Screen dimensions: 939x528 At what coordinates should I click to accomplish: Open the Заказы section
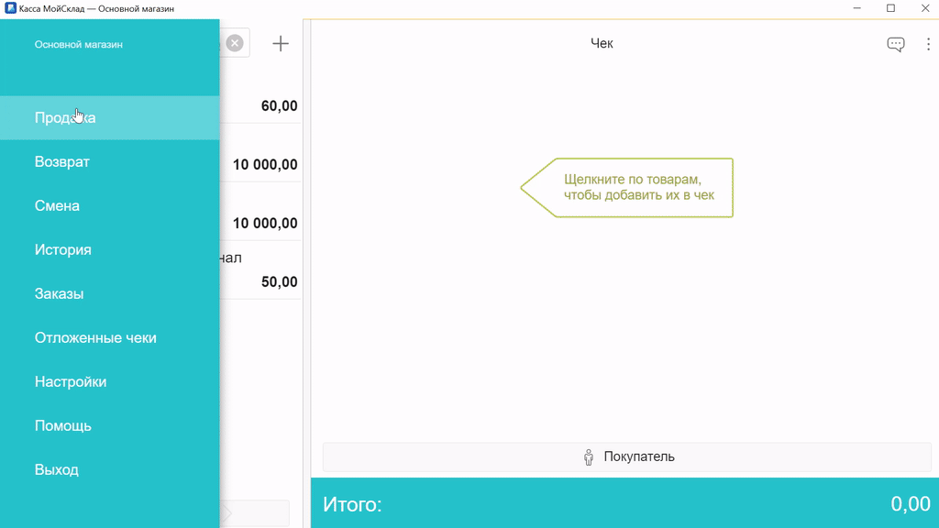[59, 293]
